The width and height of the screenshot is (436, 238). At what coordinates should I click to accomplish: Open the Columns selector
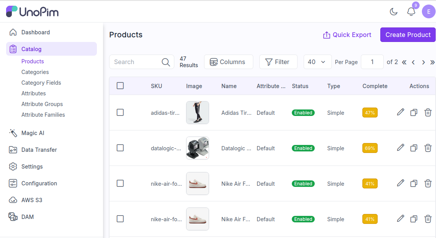(228, 62)
